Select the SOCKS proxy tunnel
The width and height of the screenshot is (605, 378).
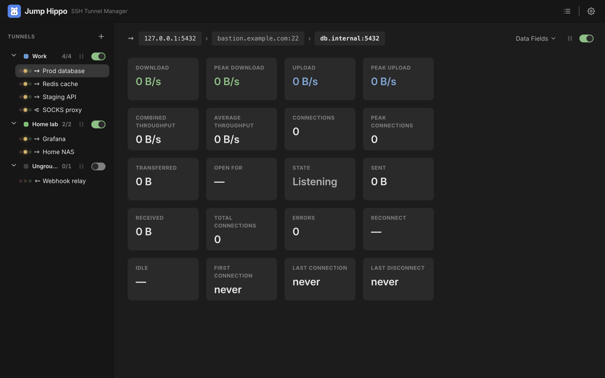62,110
